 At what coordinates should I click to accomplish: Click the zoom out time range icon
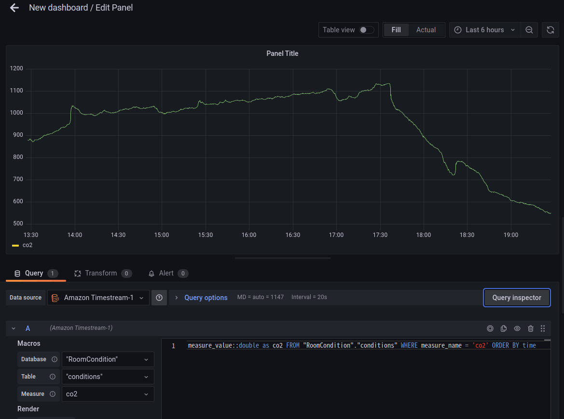pyautogui.click(x=529, y=30)
